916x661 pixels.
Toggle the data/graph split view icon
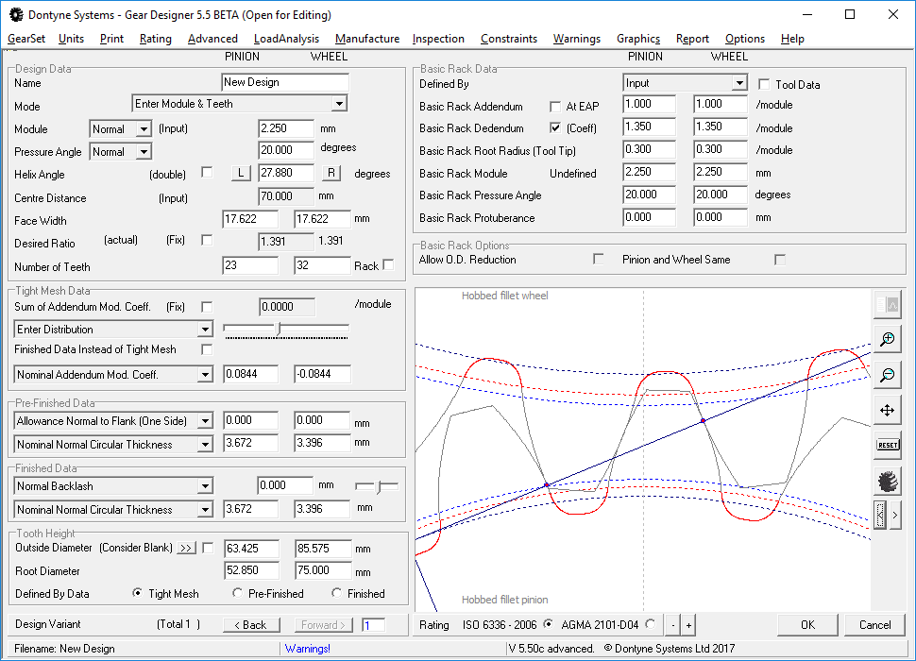(887, 304)
